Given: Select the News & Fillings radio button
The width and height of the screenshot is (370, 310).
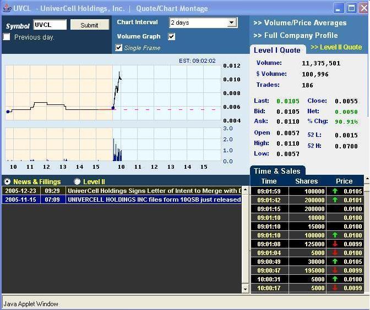Looking at the screenshot, I should pos(7,181).
